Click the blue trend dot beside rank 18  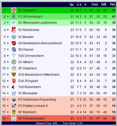point(8,118)
